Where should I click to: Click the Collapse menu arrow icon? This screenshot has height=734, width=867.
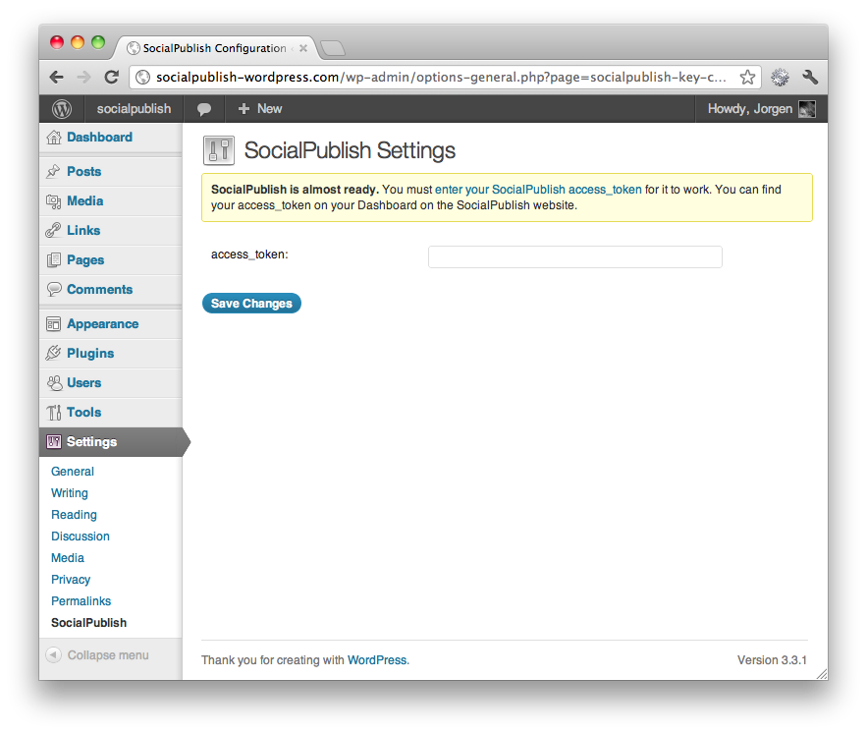point(53,654)
